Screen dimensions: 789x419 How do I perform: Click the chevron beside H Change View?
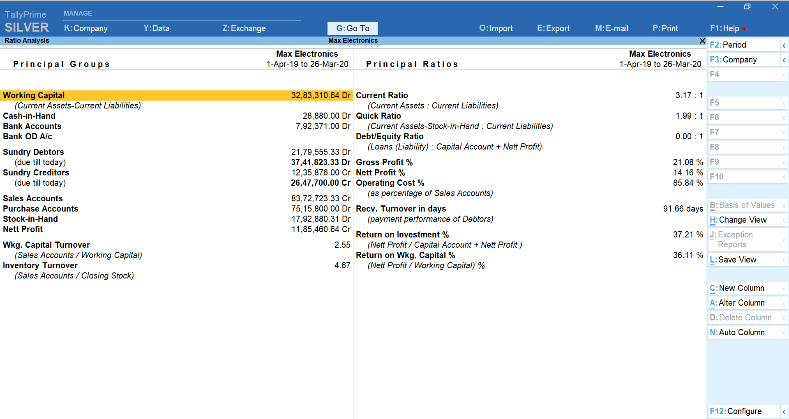pos(784,220)
